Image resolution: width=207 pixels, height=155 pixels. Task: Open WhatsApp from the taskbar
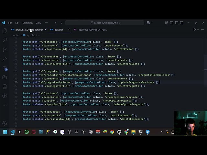[27, 132]
